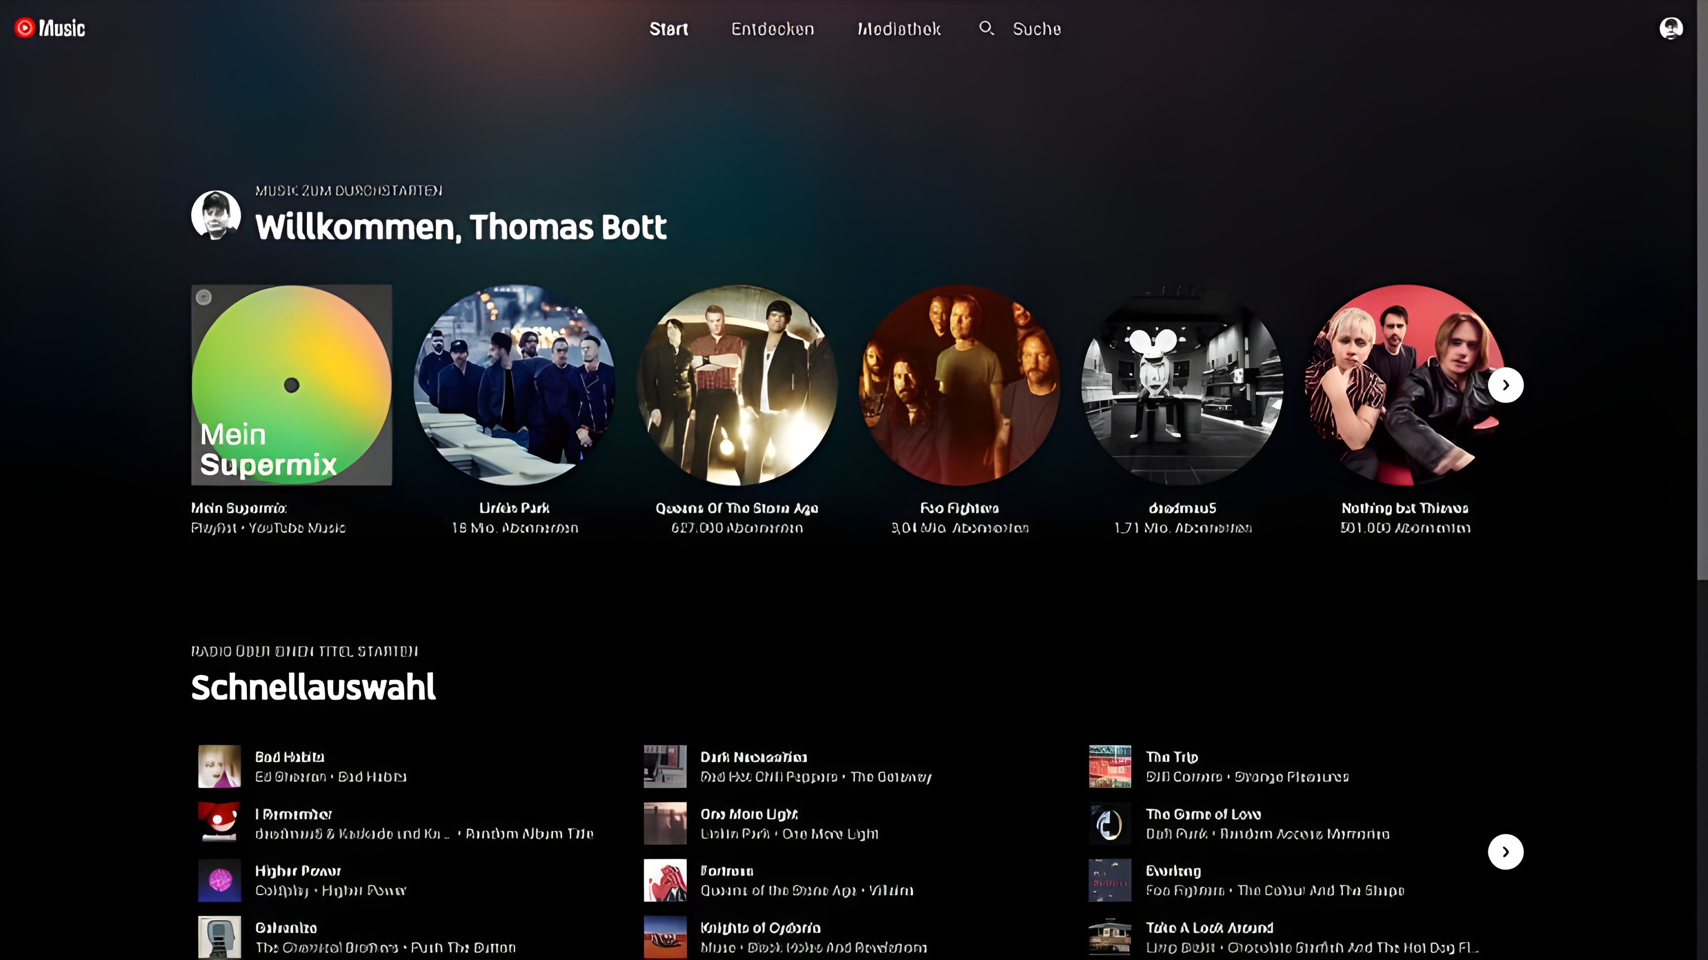Play Galvanize cover thumbnail
1708x960 pixels.
(x=220, y=937)
